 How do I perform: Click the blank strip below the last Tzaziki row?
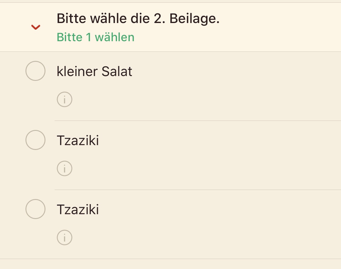click(170, 264)
